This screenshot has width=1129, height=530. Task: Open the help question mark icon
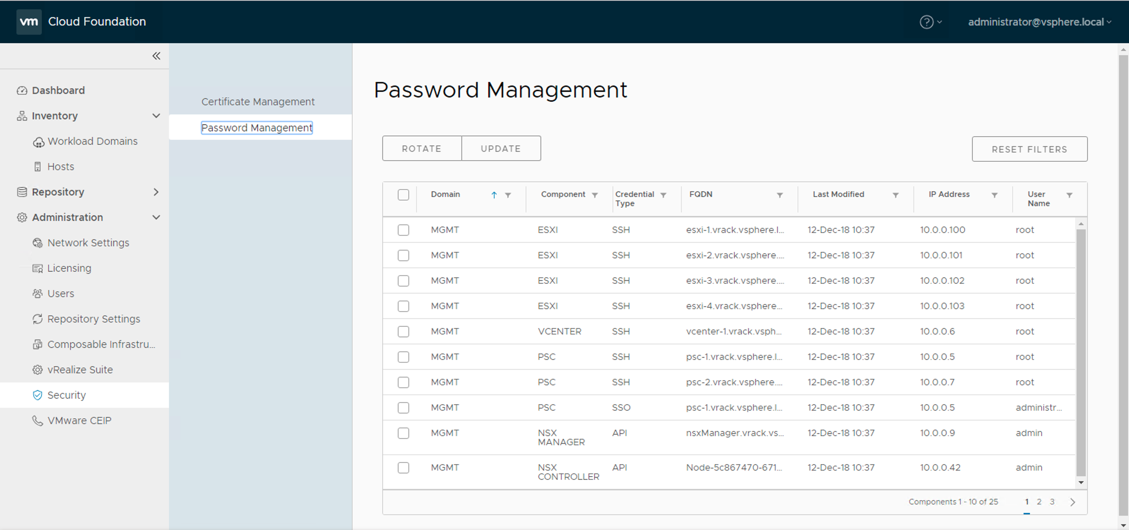pos(926,22)
